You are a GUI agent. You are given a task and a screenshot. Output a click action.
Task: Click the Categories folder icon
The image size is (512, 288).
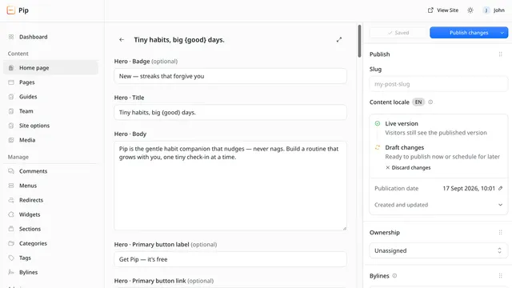pyautogui.click(x=11, y=243)
